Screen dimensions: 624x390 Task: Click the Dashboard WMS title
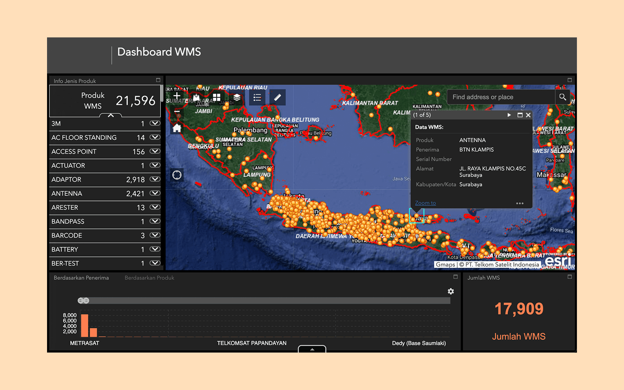pyautogui.click(x=159, y=52)
